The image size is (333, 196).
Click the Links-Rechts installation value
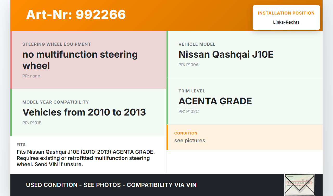(286, 22)
